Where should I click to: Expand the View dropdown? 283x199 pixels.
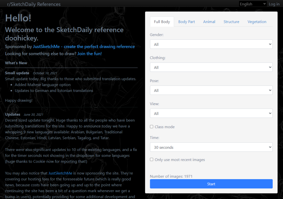point(211,113)
